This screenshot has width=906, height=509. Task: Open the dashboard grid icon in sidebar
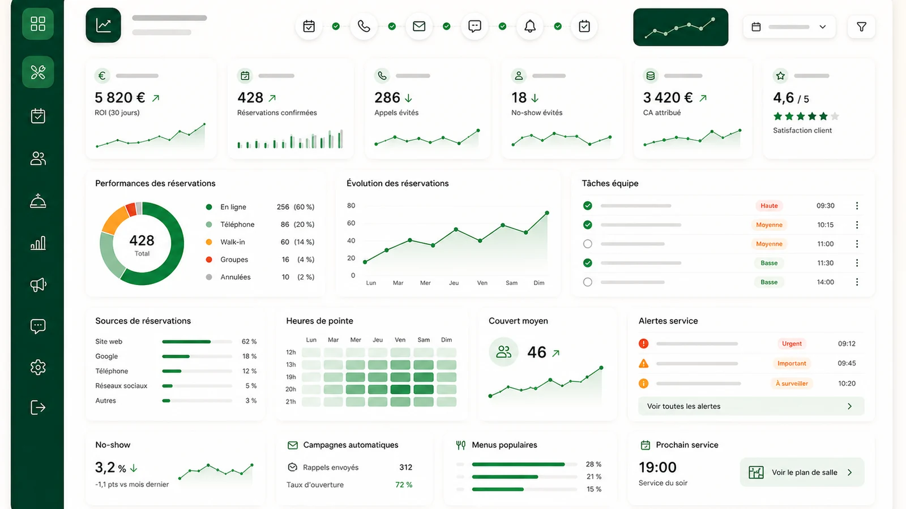(38, 24)
